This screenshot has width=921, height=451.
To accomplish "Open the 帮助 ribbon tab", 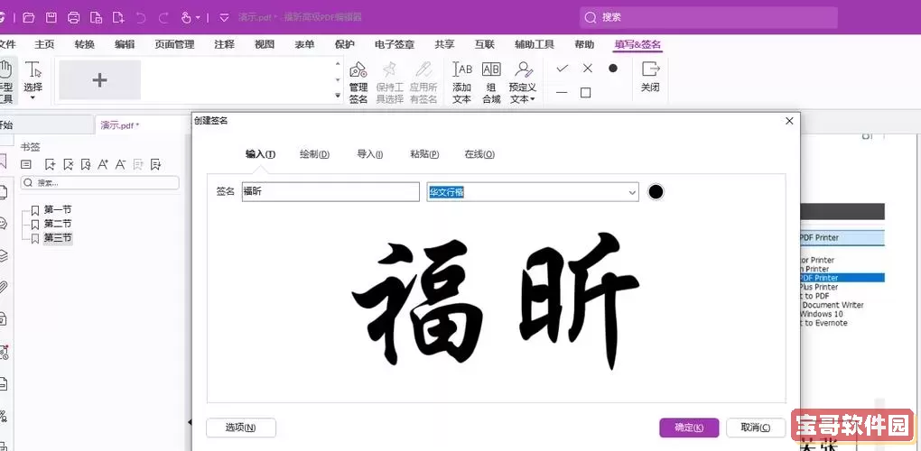I will click(x=584, y=44).
